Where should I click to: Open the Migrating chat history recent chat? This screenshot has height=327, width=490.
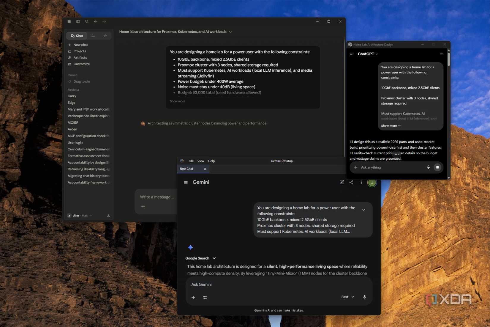click(x=89, y=176)
